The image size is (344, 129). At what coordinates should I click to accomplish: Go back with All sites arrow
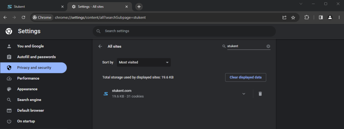(100, 46)
